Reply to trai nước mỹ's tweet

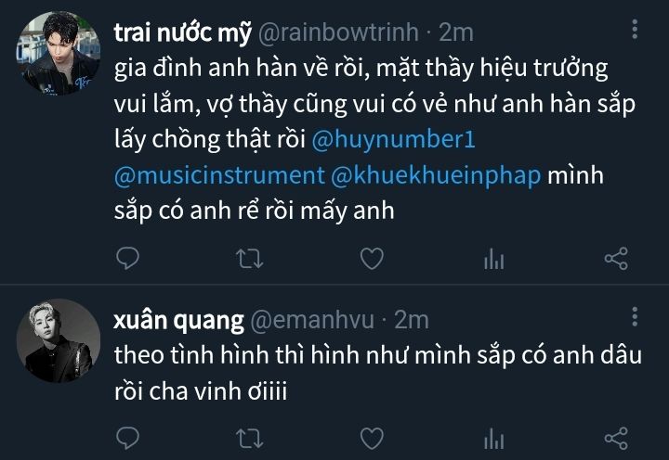[127, 258]
